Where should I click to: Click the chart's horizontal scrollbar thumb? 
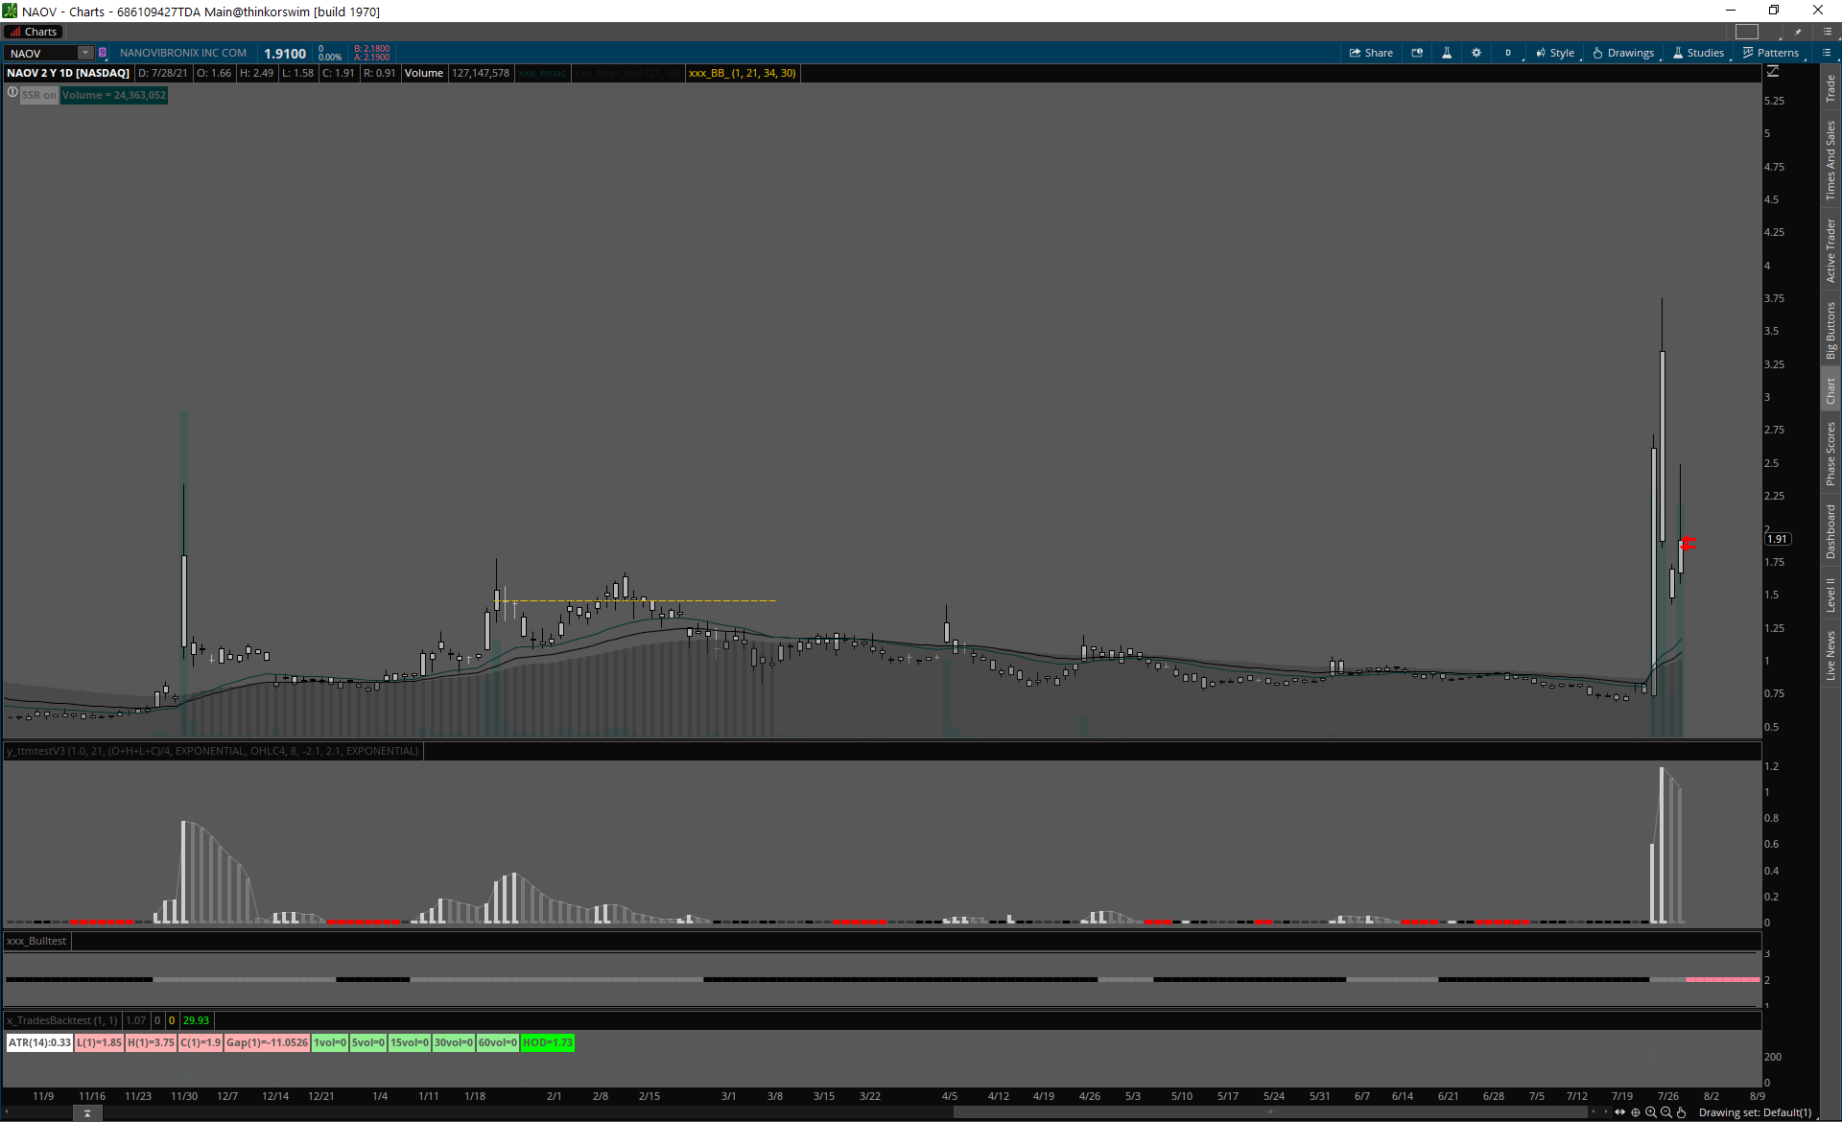1270,1112
